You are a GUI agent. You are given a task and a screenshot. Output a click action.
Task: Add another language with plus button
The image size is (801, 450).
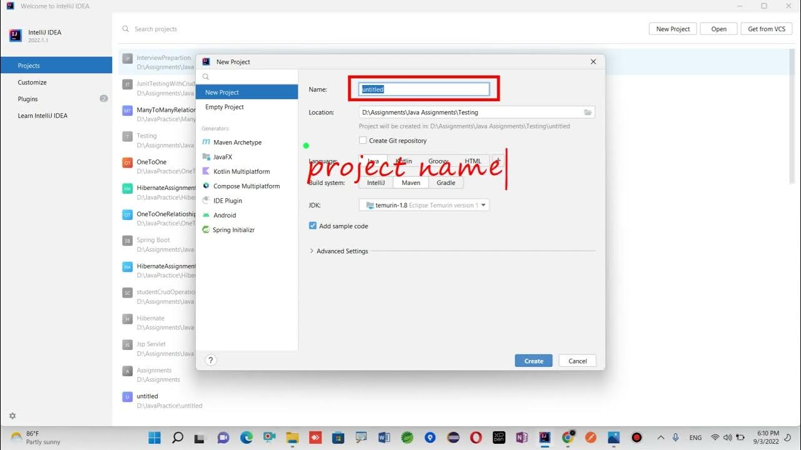coord(497,161)
